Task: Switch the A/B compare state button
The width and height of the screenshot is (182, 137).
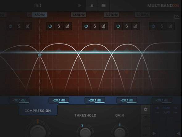Action: coord(92,6)
